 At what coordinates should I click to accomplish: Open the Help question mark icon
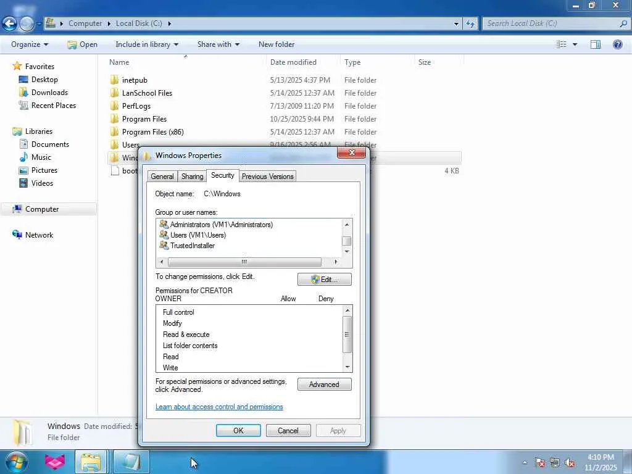point(617,44)
